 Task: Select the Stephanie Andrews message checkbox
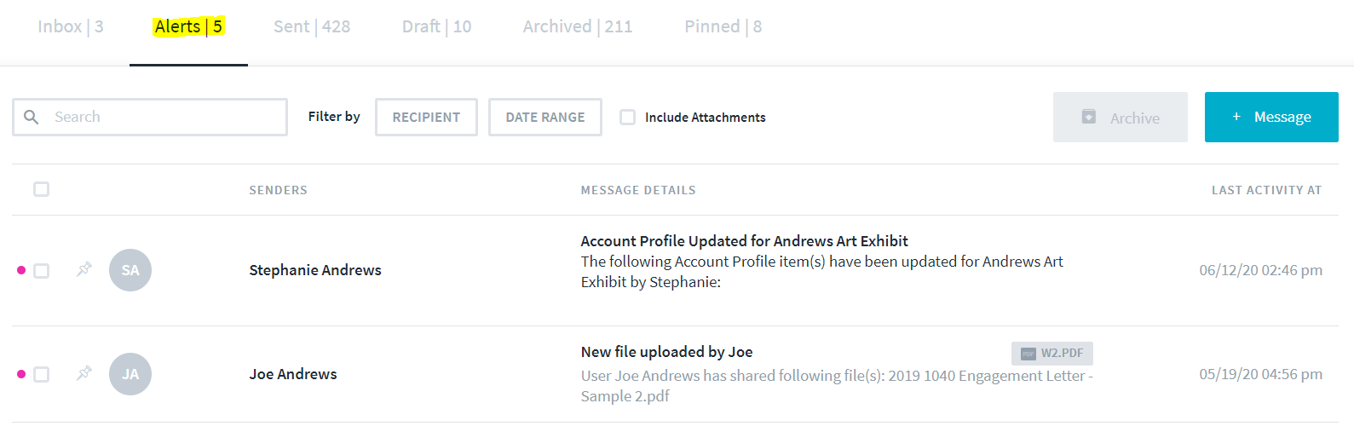point(41,271)
